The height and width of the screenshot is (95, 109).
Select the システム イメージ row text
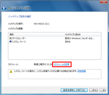(19, 42)
